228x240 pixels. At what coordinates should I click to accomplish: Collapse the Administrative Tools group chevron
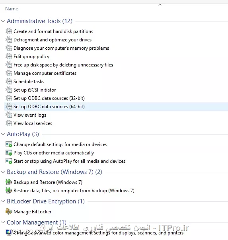pos(3,21)
